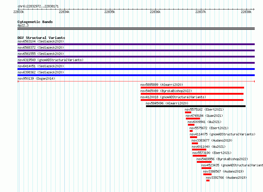Select the red nsv6011040 (Wu2021) bar

199,150
